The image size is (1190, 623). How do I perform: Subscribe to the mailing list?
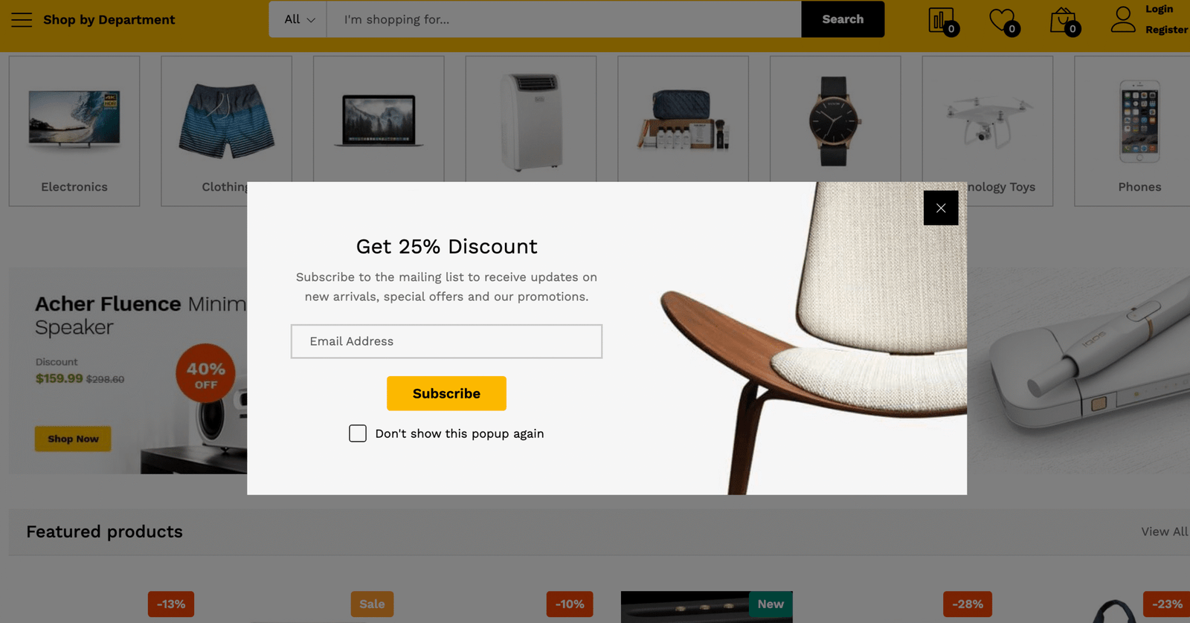click(x=446, y=393)
